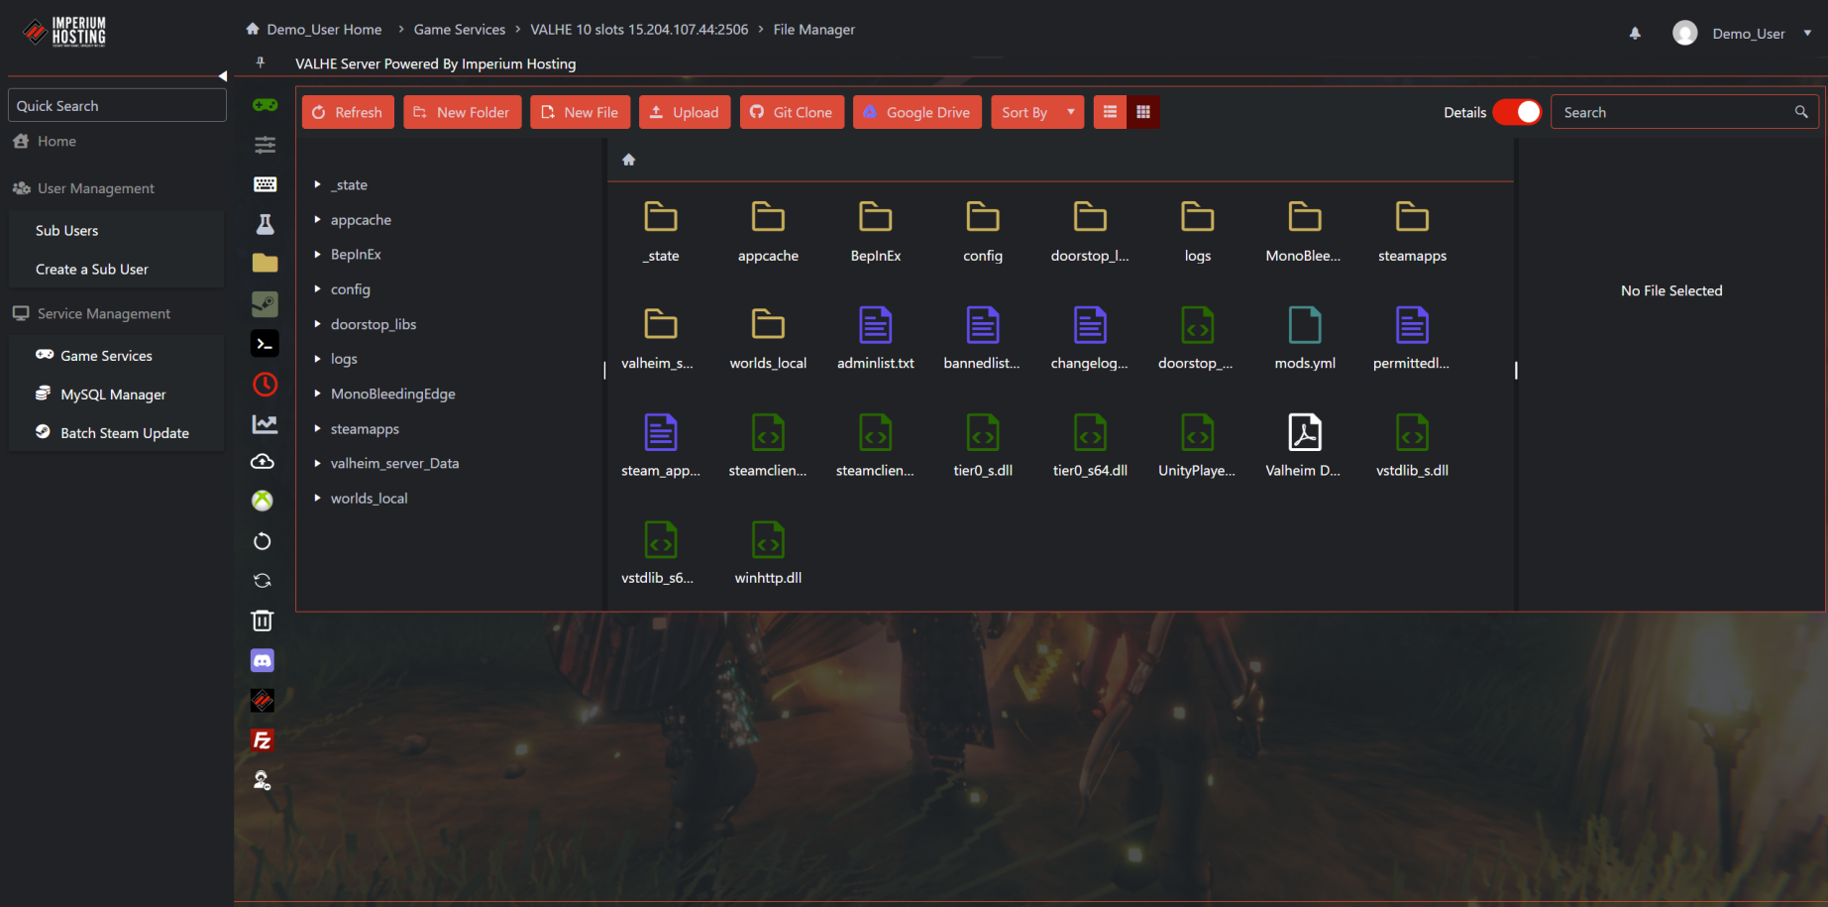
Task: Expand the valheim_server_Data tree folder
Action: click(317, 463)
